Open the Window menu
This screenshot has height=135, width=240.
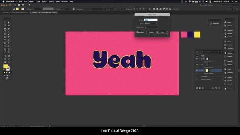click(x=64, y=1)
